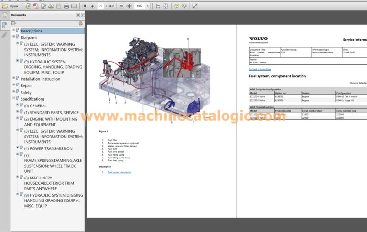367x232 pixels.
Task: Open the Installation Instruction bookmark
Action: pyautogui.click(x=40, y=79)
